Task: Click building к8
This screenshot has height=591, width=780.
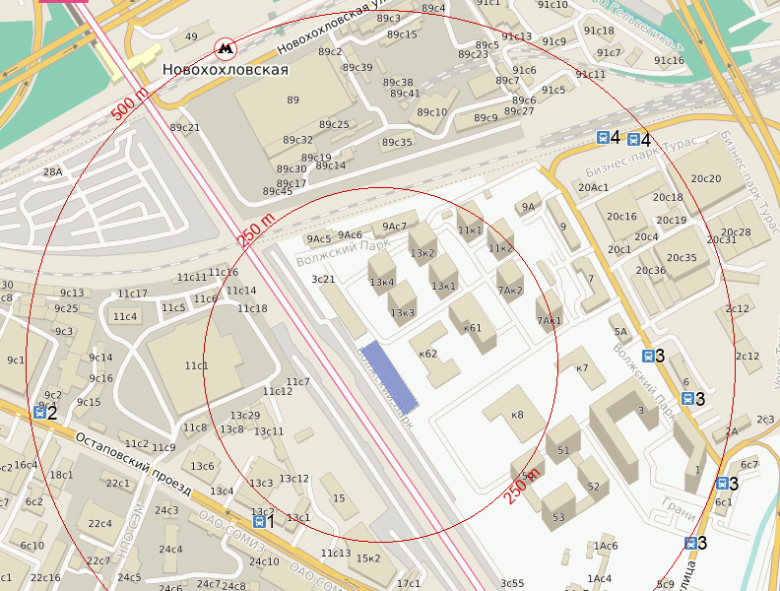Action: [515, 414]
